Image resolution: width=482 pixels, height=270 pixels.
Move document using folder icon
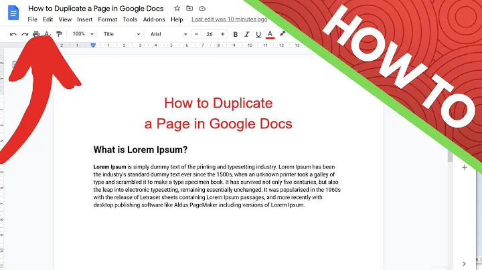[x=189, y=8]
